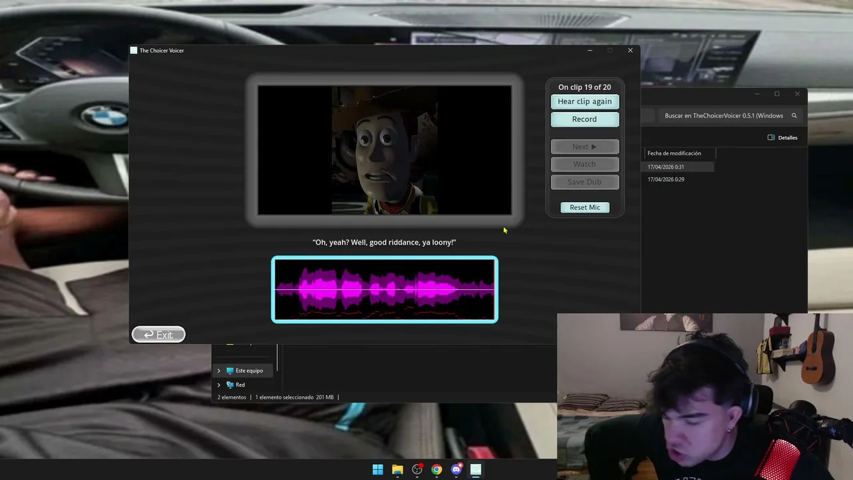Expand the Este equipo tree node
Image resolution: width=853 pixels, height=480 pixels.
tap(219, 371)
